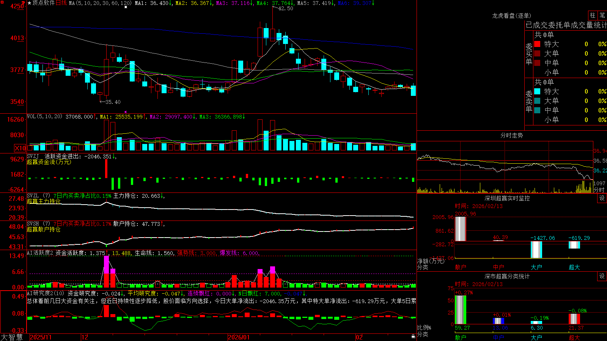Click the SVSH indicator name
This screenshot has width=607, height=341.
[x=33, y=224]
